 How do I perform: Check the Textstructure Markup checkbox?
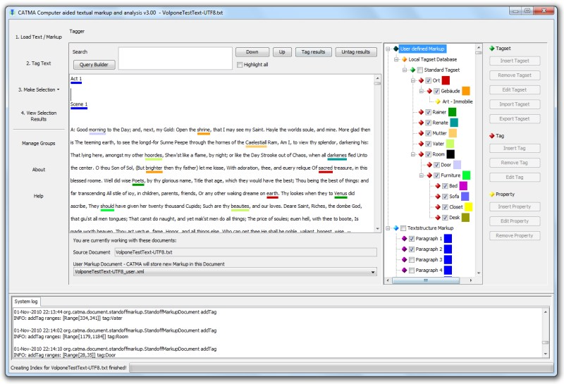pyautogui.click(x=403, y=228)
